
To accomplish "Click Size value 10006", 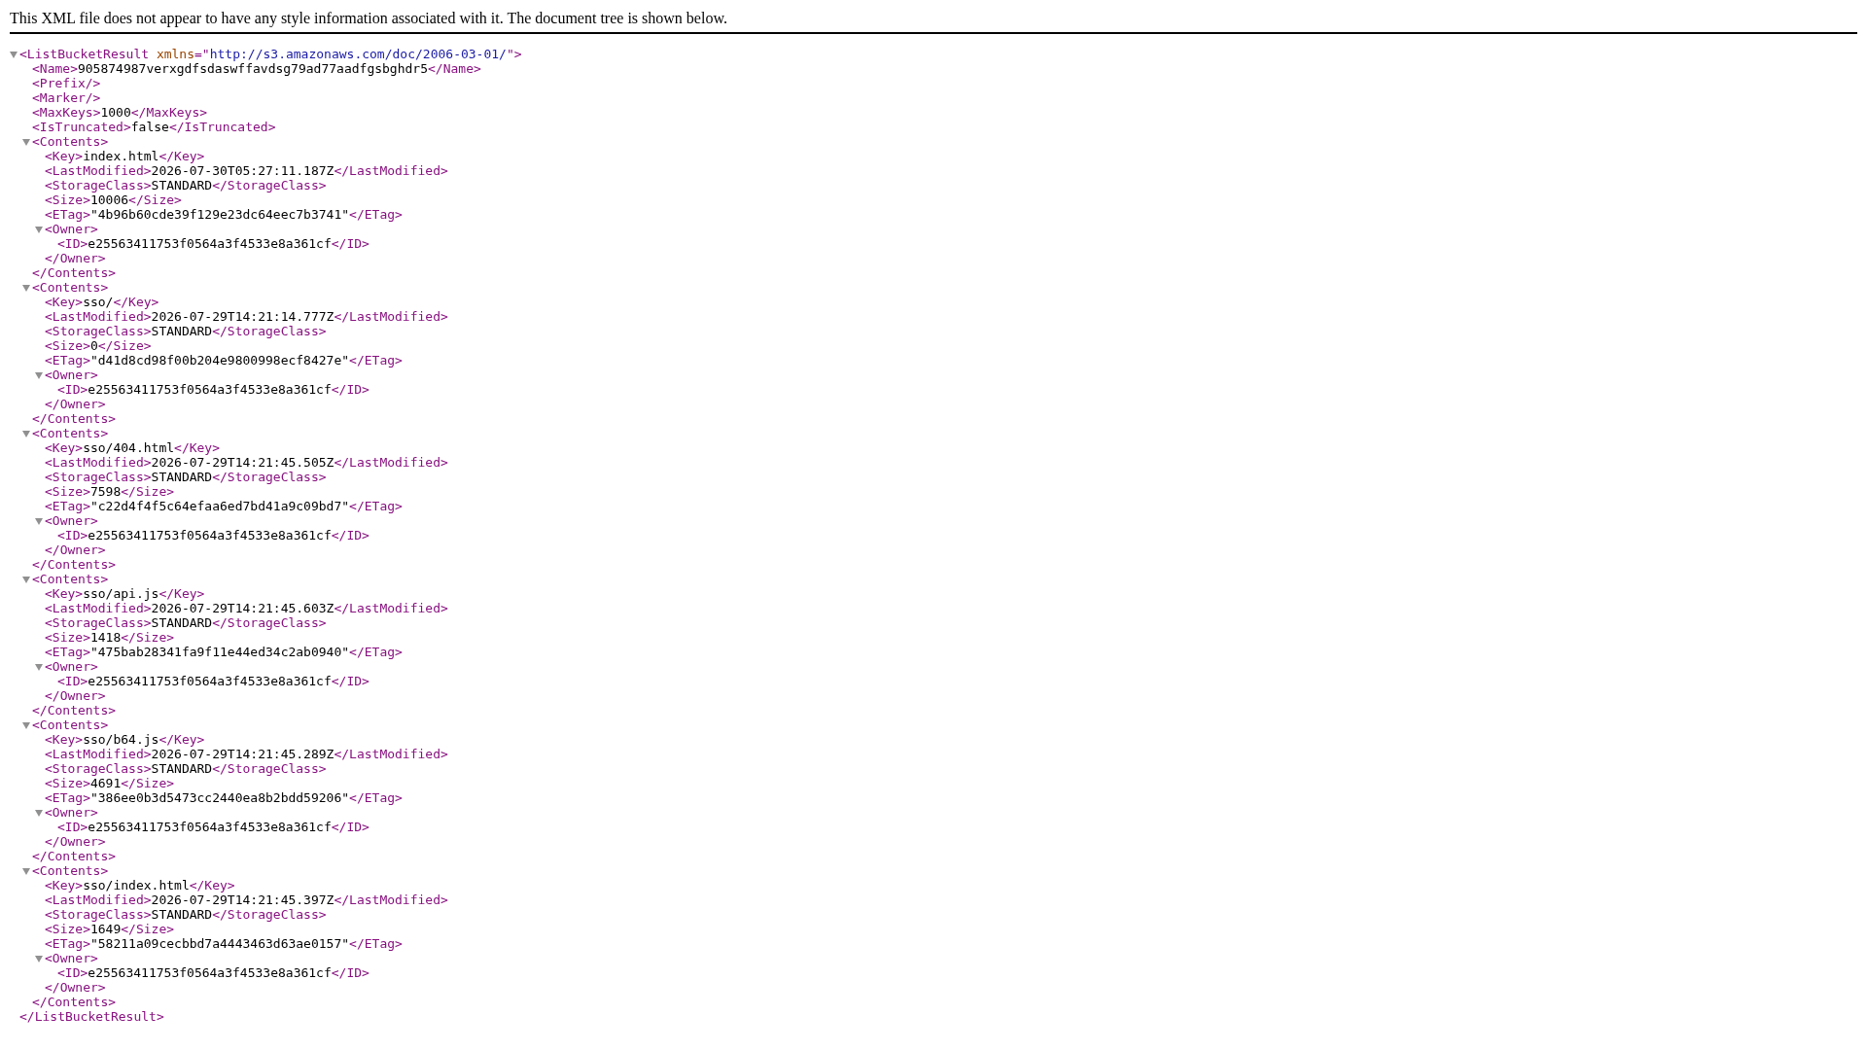I will [x=110, y=200].
